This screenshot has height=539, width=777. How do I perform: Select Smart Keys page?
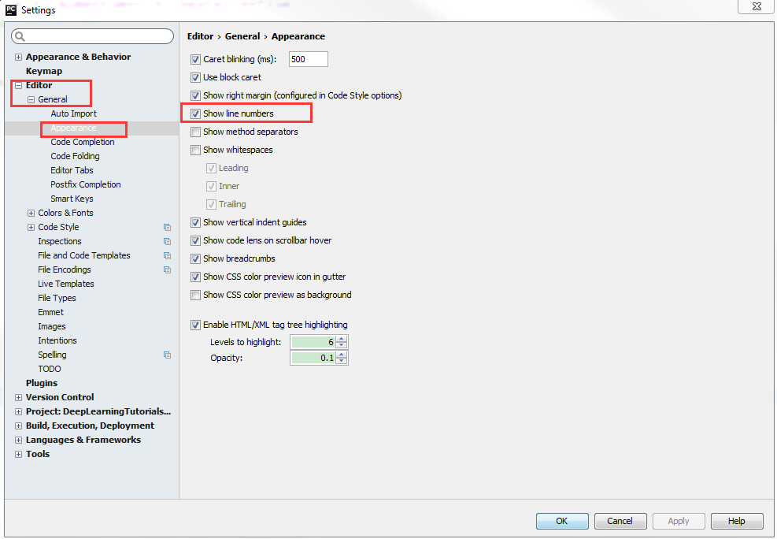tap(72, 199)
